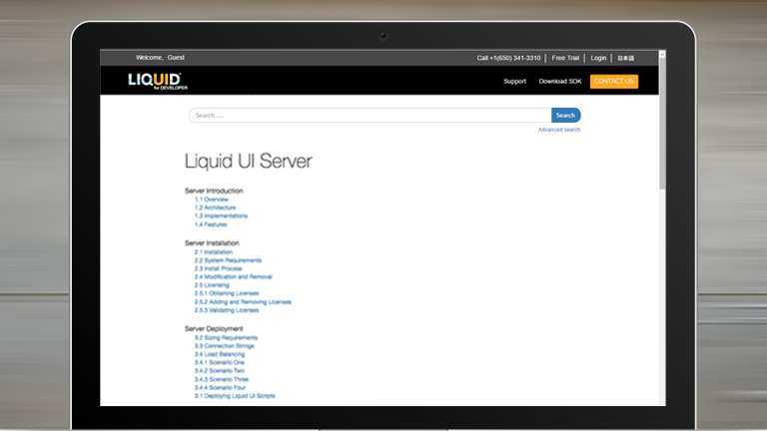
Task: Click the orange Contact Us button
Action: [x=613, y=81]
